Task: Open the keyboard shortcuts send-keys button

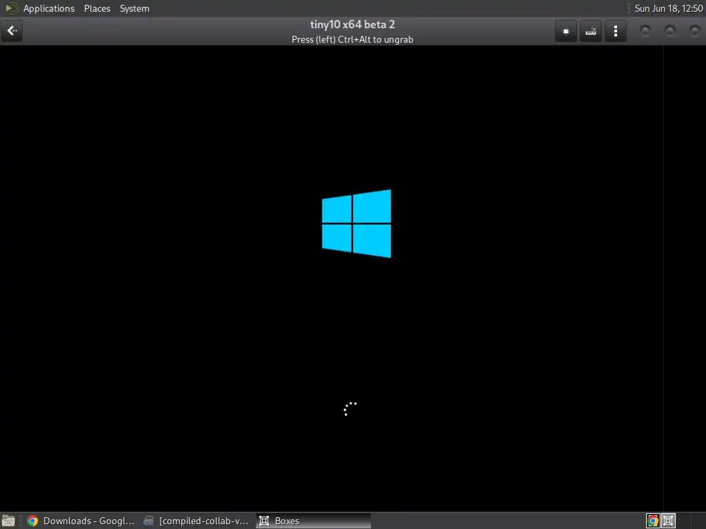Action: 591,31
